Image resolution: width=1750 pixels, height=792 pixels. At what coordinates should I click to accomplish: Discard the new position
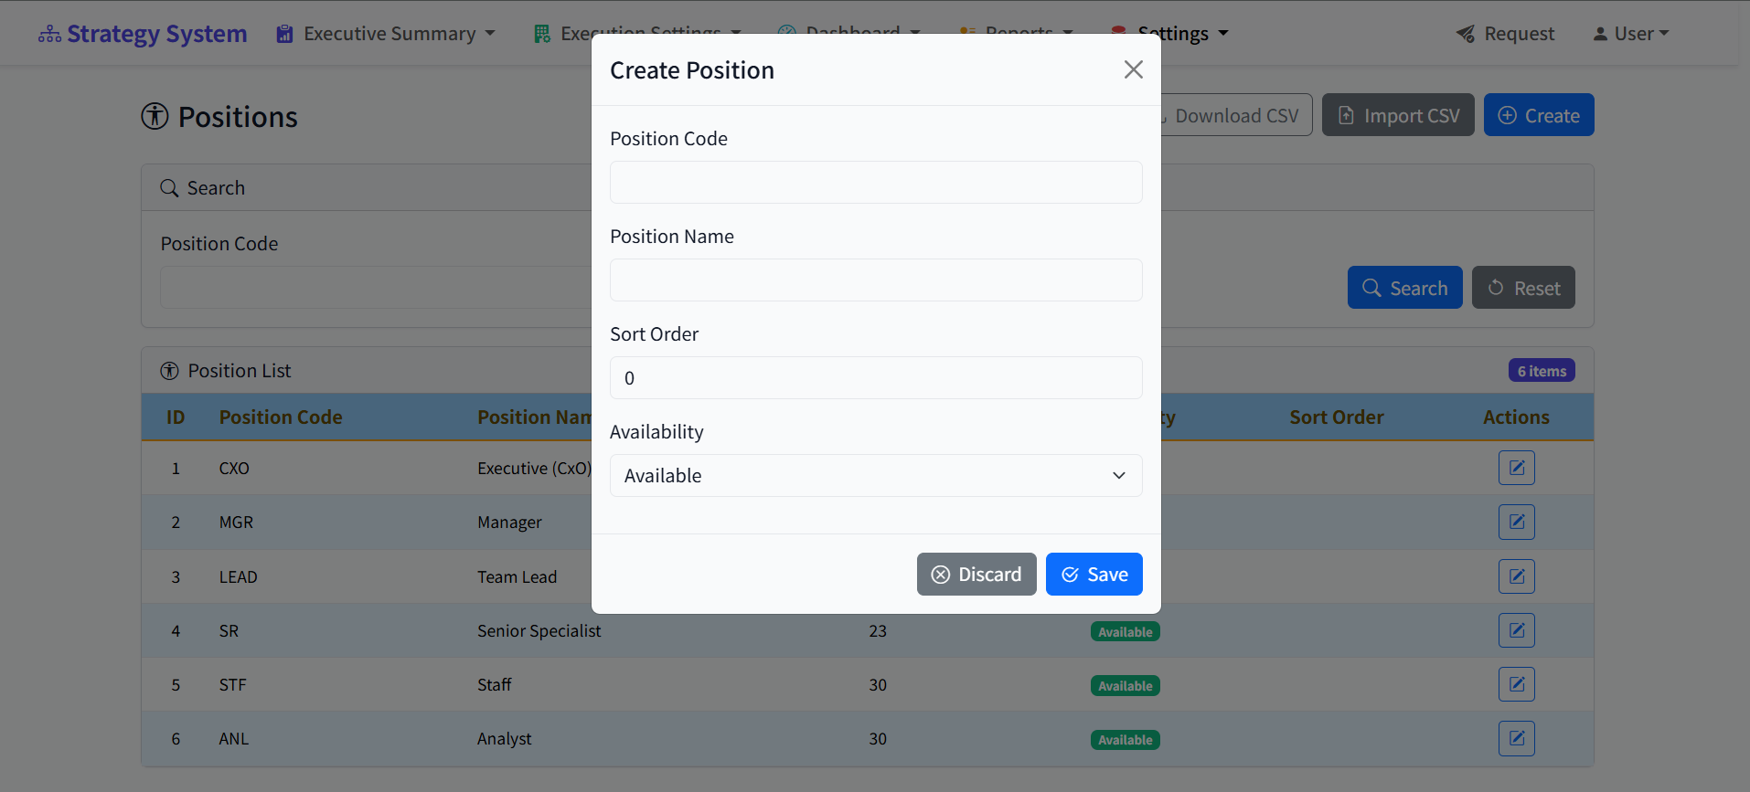pos(976,574)
